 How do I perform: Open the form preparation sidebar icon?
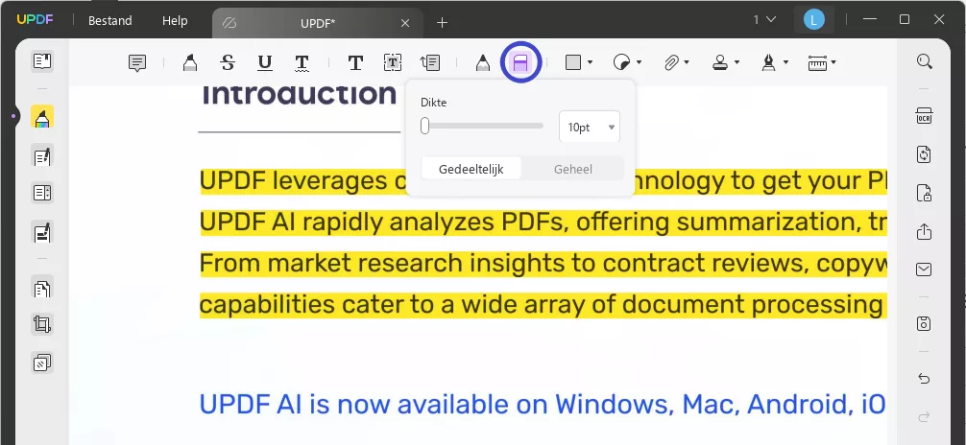[x=42, y=194]
